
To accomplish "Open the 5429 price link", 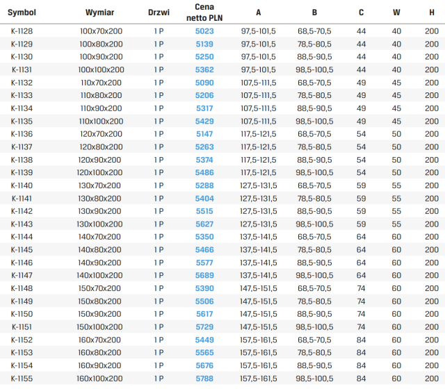I will (204, 122).
